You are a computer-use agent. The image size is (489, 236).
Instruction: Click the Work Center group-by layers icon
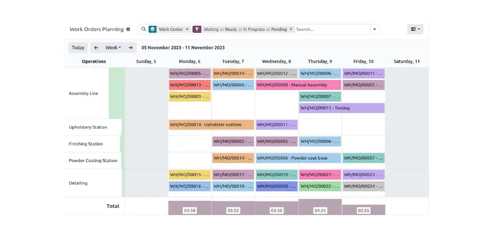click(x=153, y=29)
